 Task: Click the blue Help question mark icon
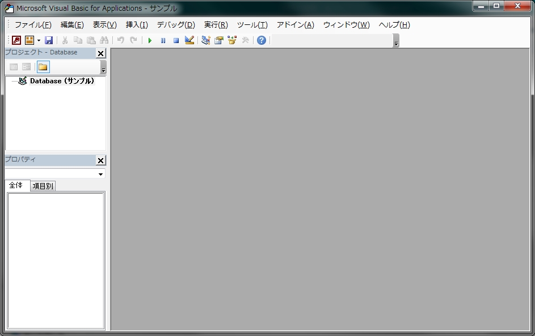261,40
